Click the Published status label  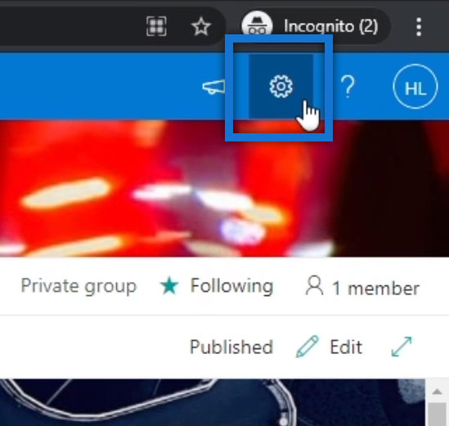pos(231,347)
